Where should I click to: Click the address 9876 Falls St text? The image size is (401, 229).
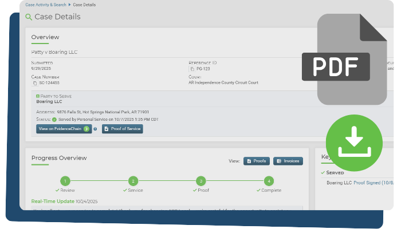pyautogui.click(x=103, y=112)
